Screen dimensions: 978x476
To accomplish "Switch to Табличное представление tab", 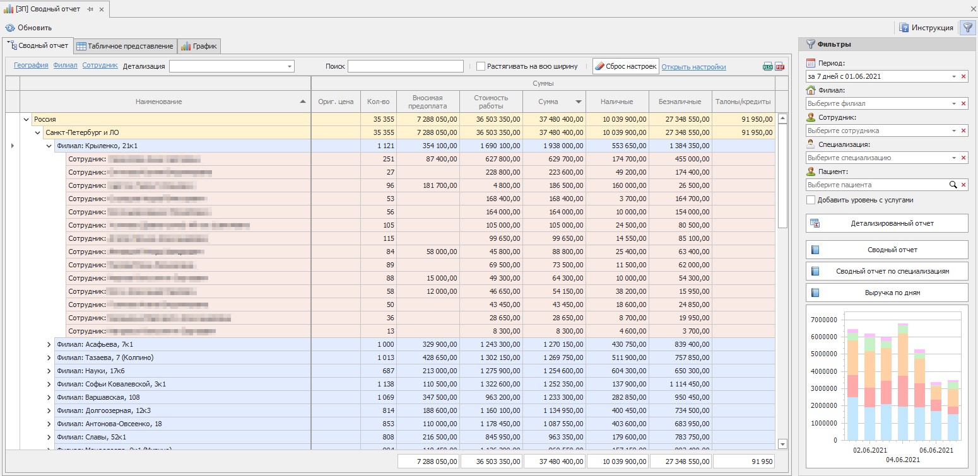I will pos(125,46).
